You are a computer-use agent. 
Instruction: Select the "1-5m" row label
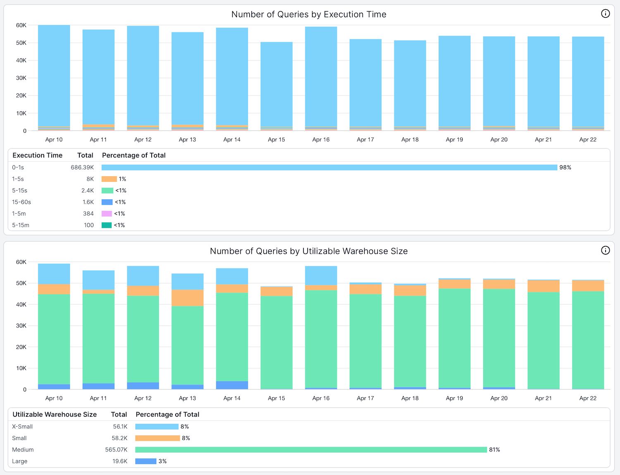pyautogui.click(x=19, y=214)
